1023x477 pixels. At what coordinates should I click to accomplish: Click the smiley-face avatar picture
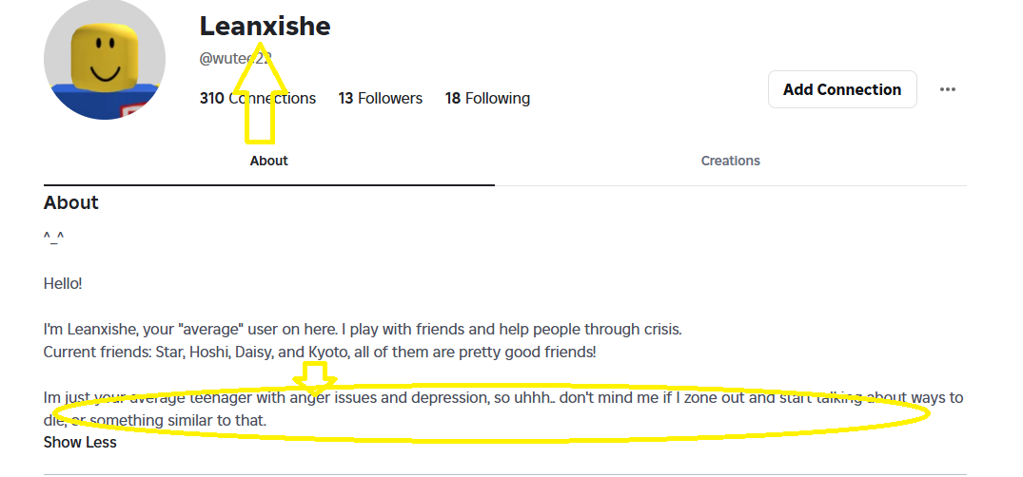[x=105, y=60]
